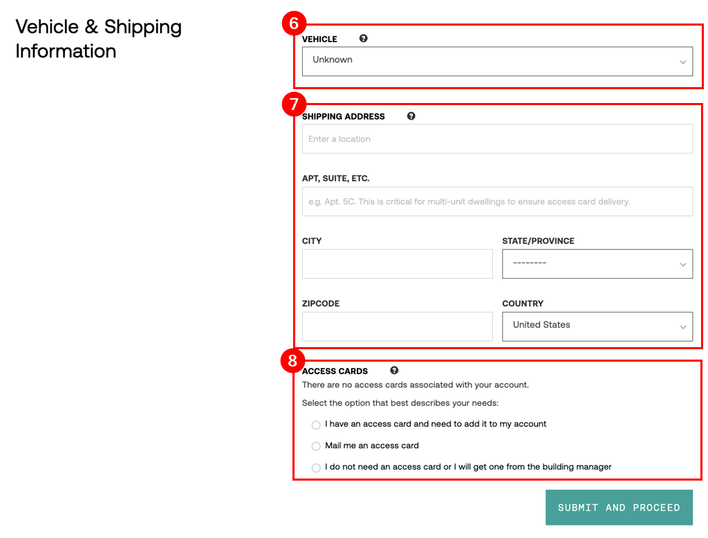The width and height of the screenshot is (708, 538).
Task: Choose the "Mail me an access card" option
Action: point(316,446)
